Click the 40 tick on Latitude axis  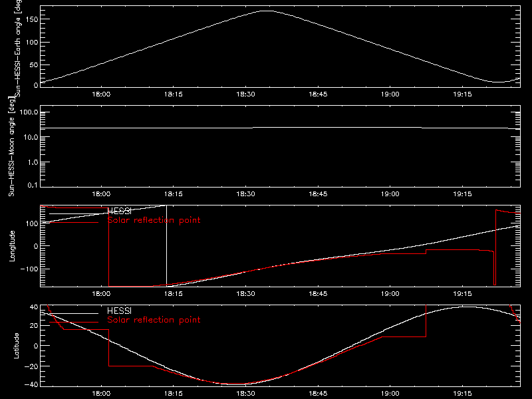coord(34,307)
